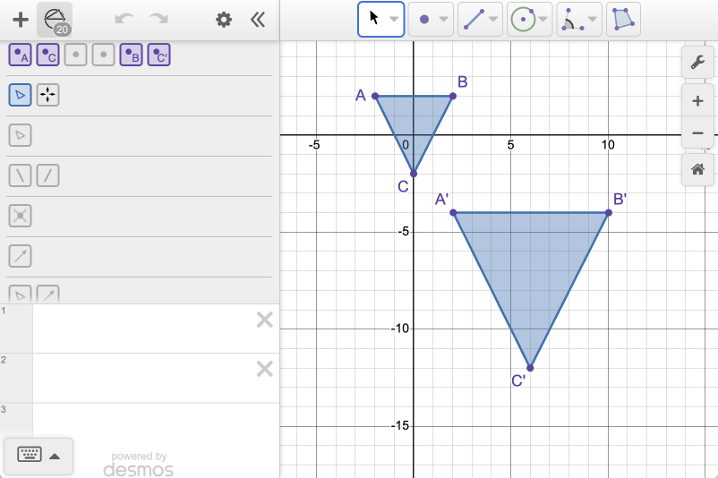The width and height of the screenshot is (718, 478).
Task: Toggle visibility of point A chip
Action: pyautogui.click(x=20, y=55)
